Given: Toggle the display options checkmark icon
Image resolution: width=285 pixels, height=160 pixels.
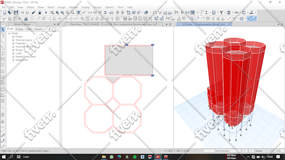Looking at the screenshot, I should (134, 13).
